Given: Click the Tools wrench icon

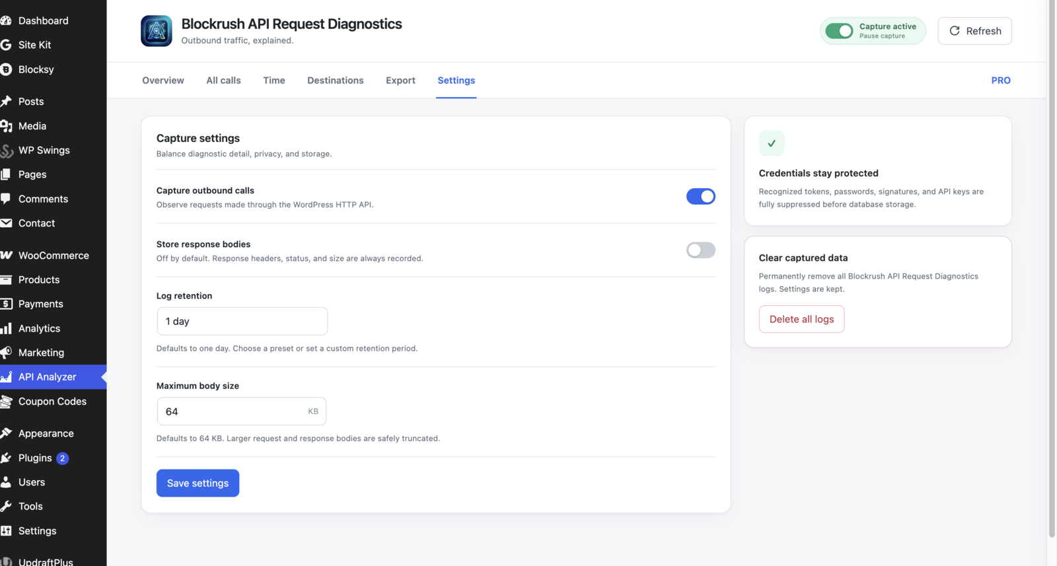Looking at the screenshot, I should coord(6,507).
